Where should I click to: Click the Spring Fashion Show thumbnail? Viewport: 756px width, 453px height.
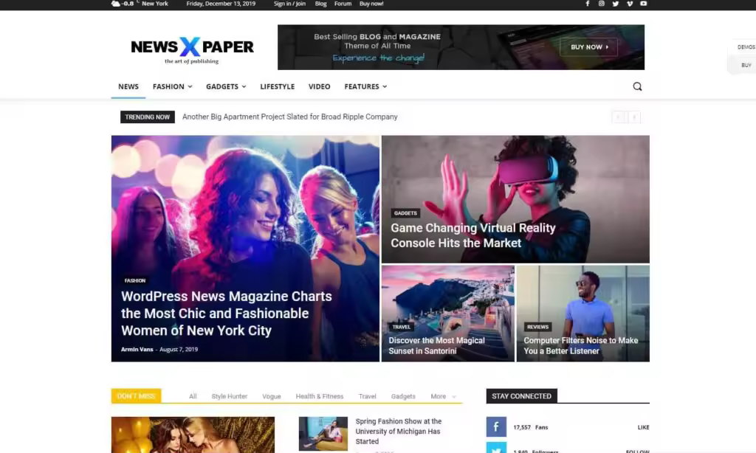pyautogui.click(x=323, y=434)
